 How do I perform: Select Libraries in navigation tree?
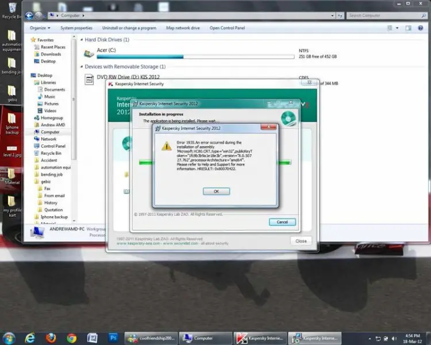tap(45, 83)
